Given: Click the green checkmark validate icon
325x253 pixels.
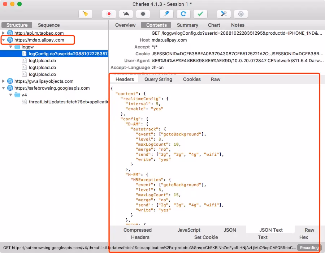Looking at the screenshot, I should pos(200,14).
